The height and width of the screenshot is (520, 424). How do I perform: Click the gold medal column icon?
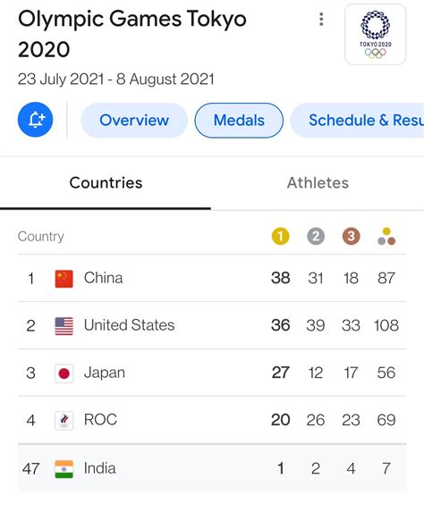pos(280,237)
